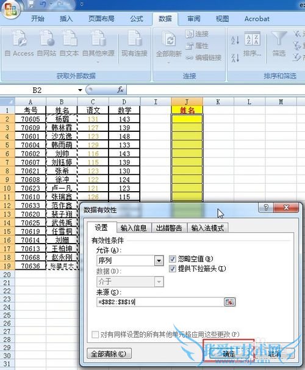Viewport: 305px width, 370px height.
Task: Click cell 韩林霖
Action: click(62, 128)
